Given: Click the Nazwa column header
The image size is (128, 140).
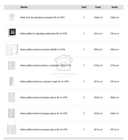Looking at the screenshot, I should coord(24,7).
